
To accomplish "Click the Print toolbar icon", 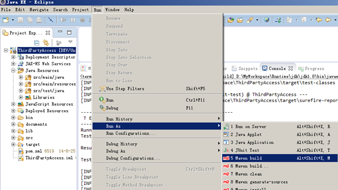I will point(39,20).
